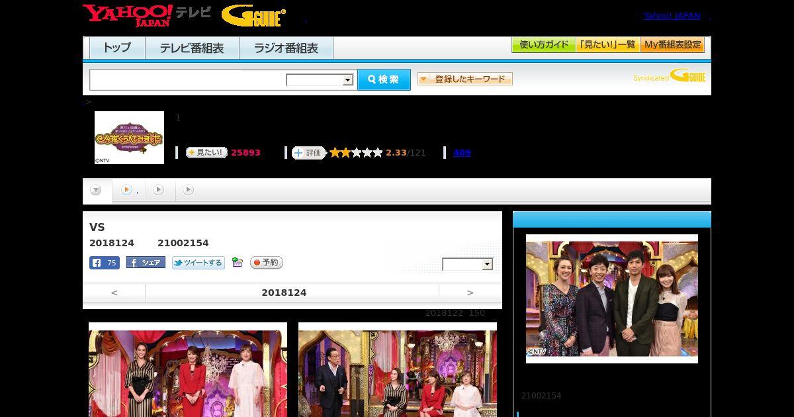794x417 pixels.
Task: Open the photo of three women on stage
Action: point(188,369)
